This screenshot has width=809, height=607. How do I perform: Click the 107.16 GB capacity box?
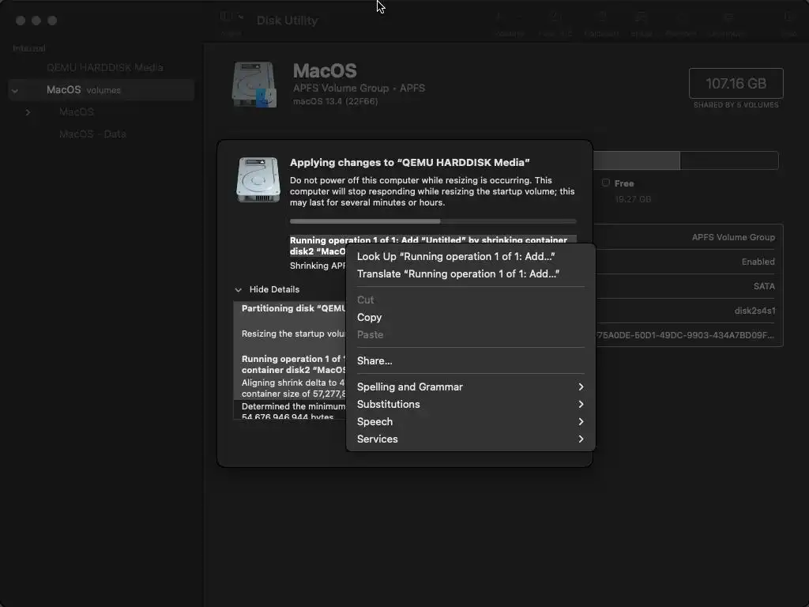pos(736,83)
